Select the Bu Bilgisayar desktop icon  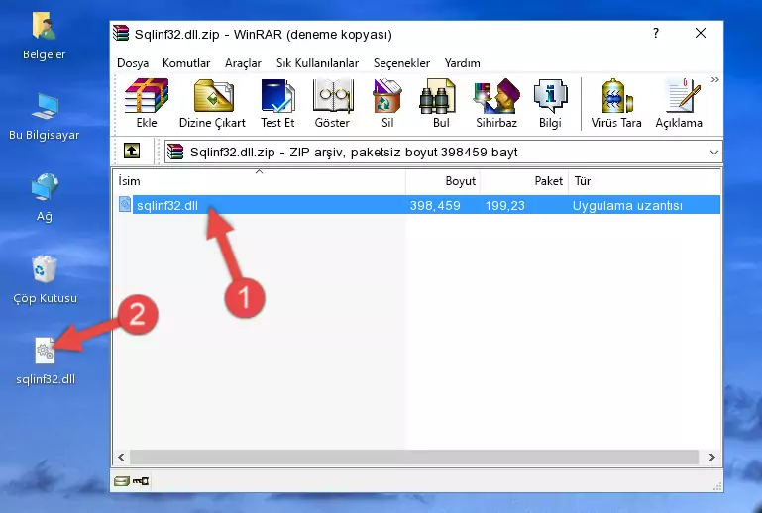(45, 117)
